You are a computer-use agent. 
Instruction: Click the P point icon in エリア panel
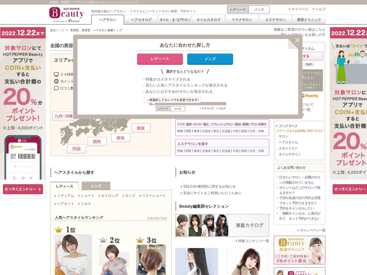click(56, 81)
